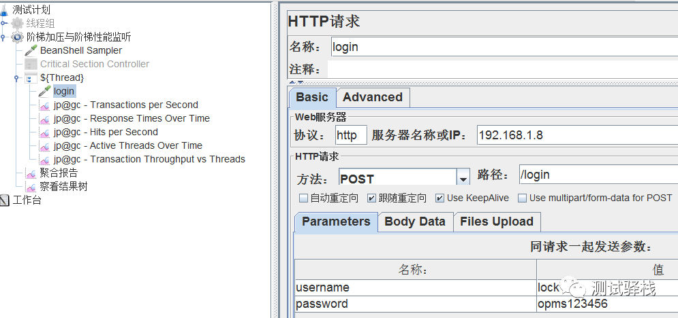Click the login sampler icon in tree

pos(44,91)
